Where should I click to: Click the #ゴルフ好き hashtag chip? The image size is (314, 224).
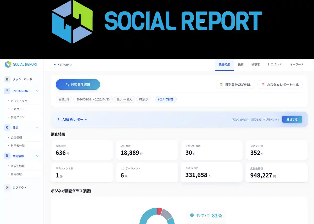click(x=166, y=99)
